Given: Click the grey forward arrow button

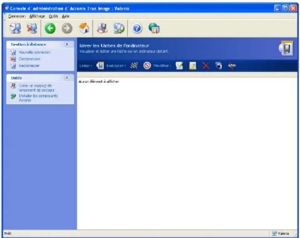Looking at the screenshot, I should click(x=67, y=28).
